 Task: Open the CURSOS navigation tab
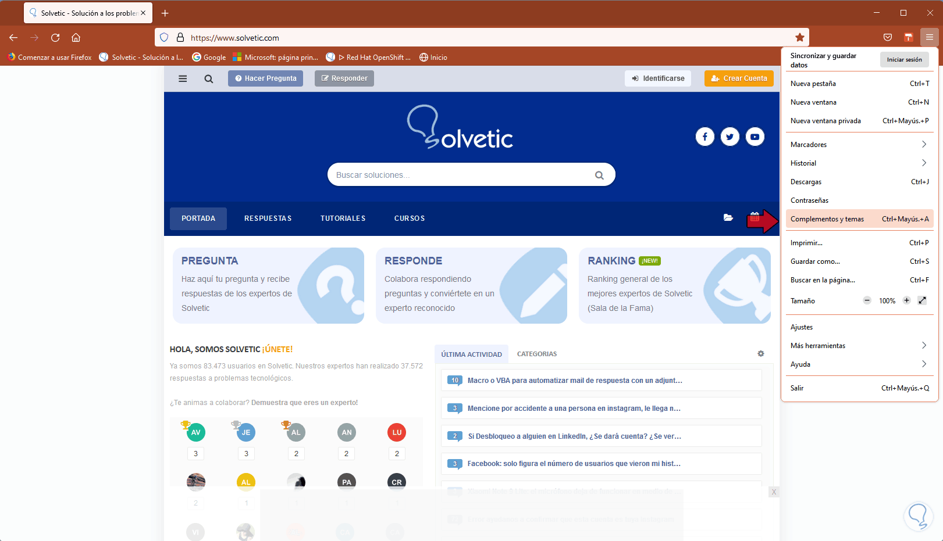[x=410, y=218]
